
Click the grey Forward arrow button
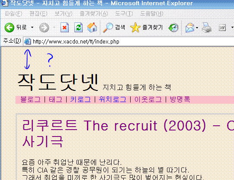[44, 28]
